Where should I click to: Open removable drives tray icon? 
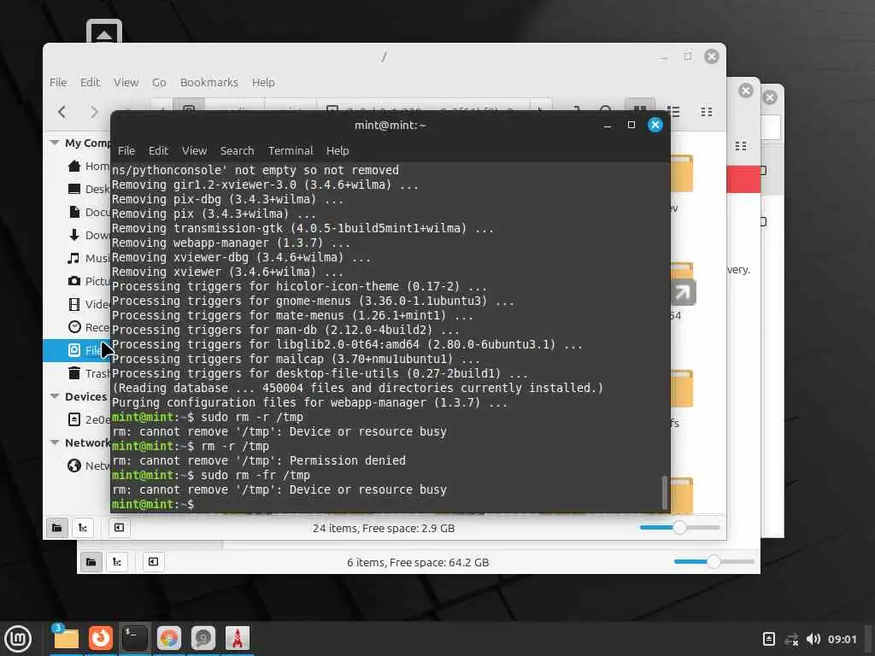click(768, 639)
